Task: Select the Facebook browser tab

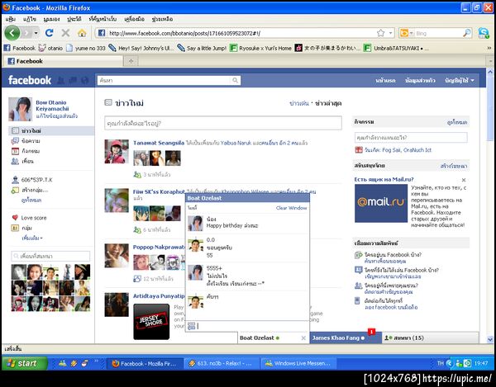Action: coord(62,61)
